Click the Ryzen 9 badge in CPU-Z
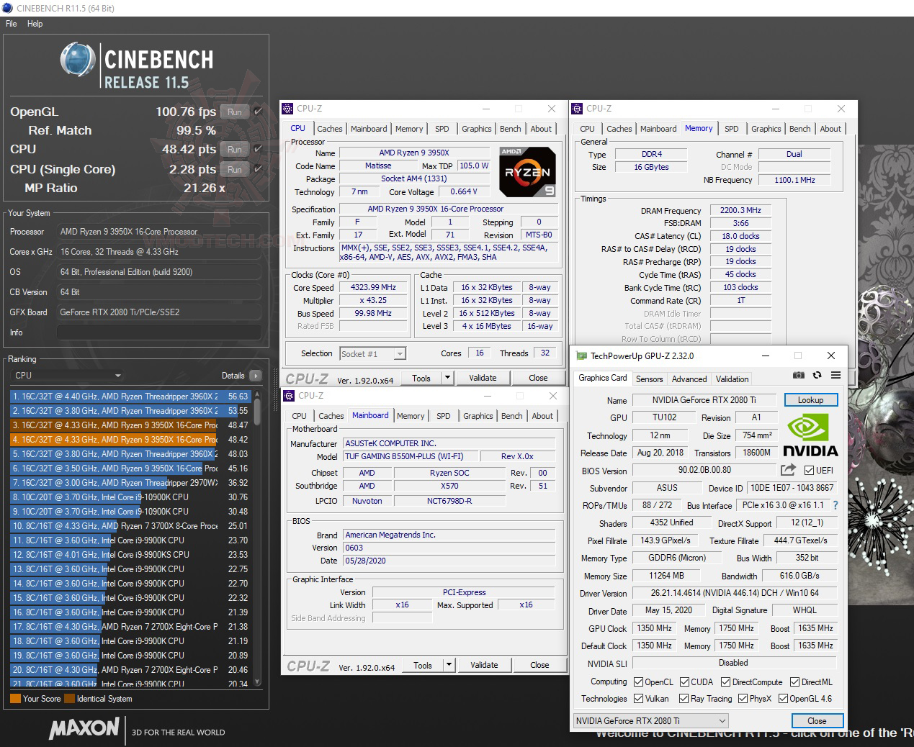 (x=527, y=171)
